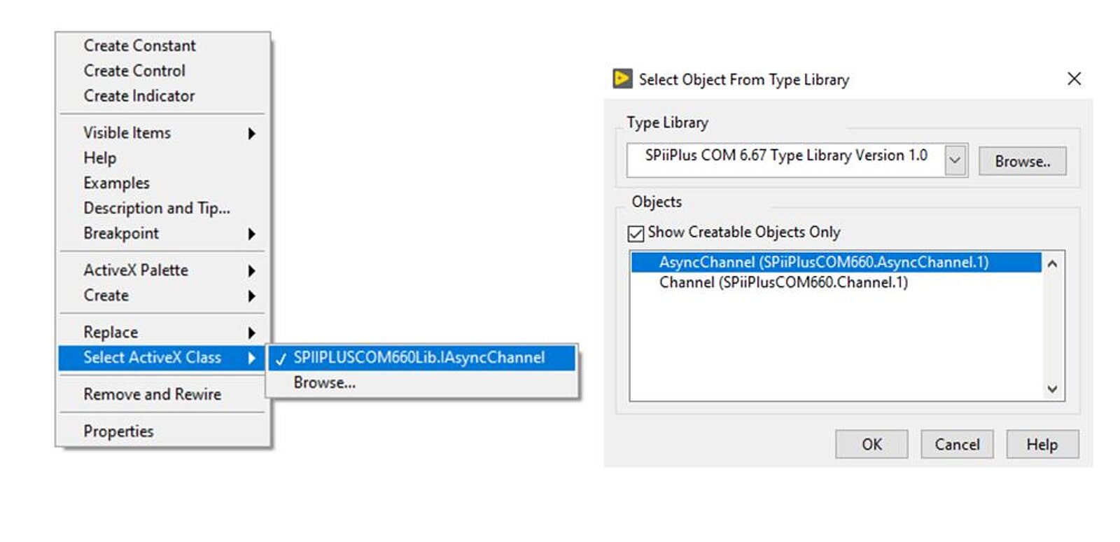Confirm with the OK button
The width and height of the screenshot is (1120, 542).
pos(871,444)
